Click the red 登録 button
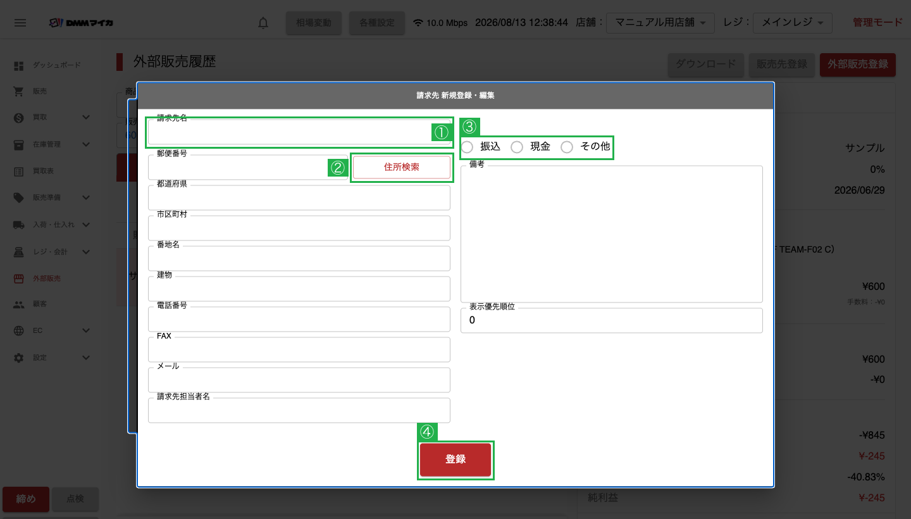Viewport: 911px width, 519px height. pyautogui.click(x=455, y=460)
